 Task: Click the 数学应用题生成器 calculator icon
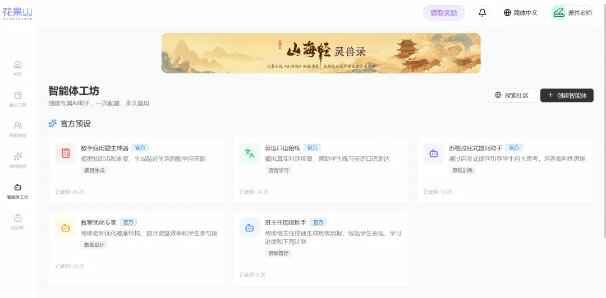tap(66, 153)
